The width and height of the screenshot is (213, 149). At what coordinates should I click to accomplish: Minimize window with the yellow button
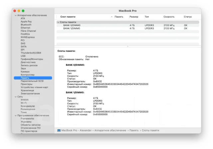coord(19,11)
